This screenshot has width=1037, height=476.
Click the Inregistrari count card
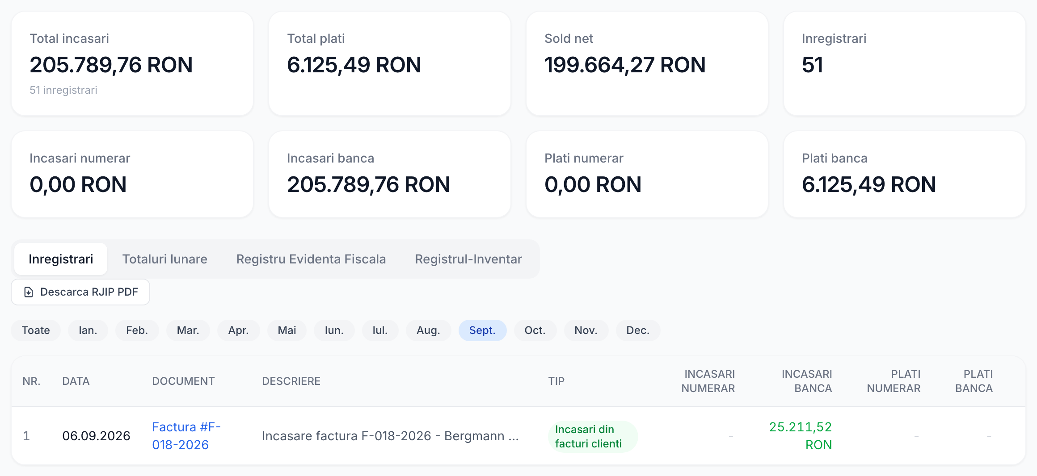[905, 64]
